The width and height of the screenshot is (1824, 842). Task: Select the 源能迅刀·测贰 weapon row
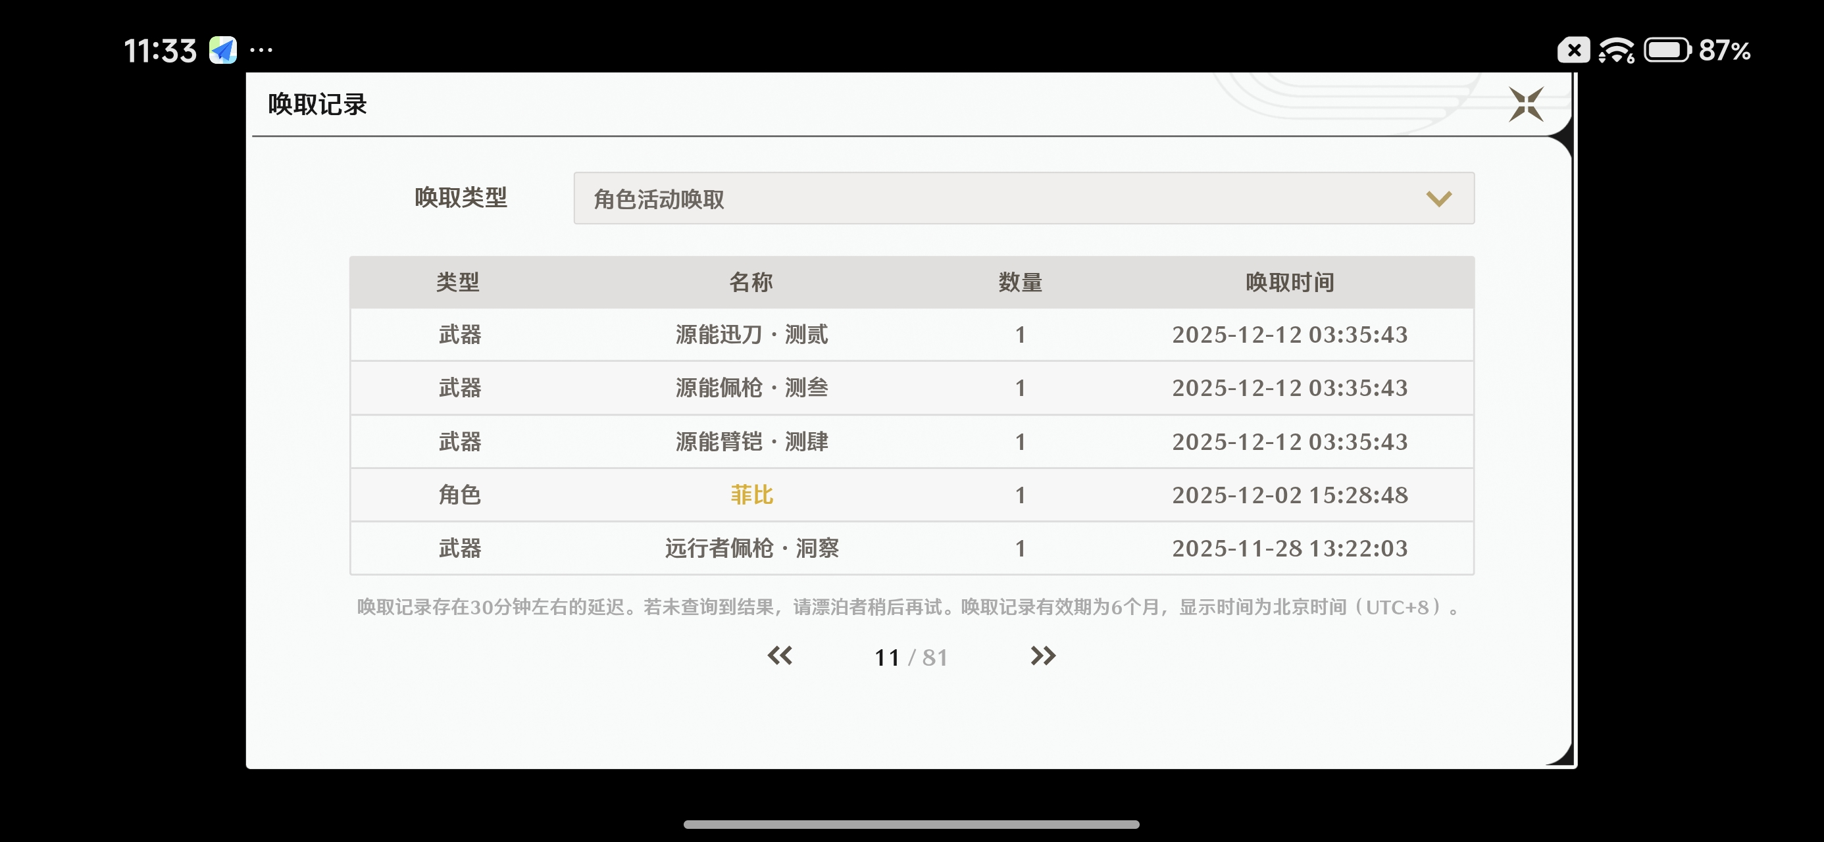(751, 334)
